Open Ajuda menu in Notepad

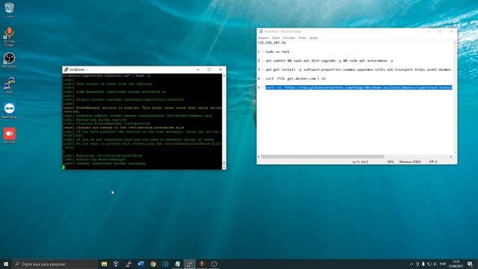pyautogui.click(x=314, y=38)
